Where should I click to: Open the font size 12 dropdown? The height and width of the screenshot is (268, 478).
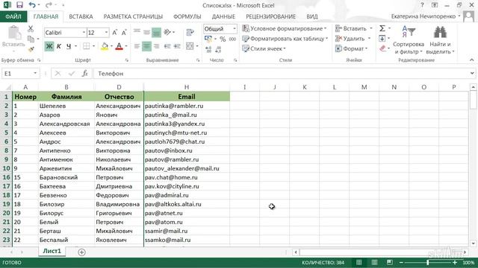coord(106,33)
